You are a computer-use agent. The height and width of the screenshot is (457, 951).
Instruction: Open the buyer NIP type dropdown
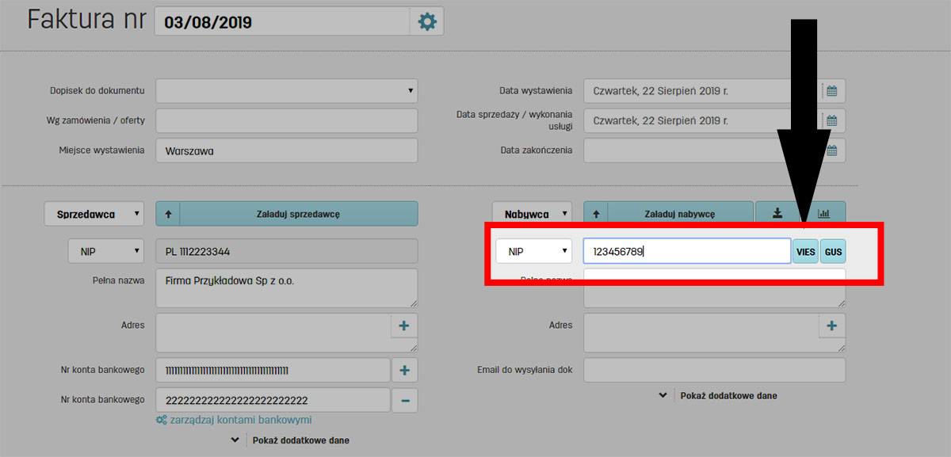[x=535, y=252]
